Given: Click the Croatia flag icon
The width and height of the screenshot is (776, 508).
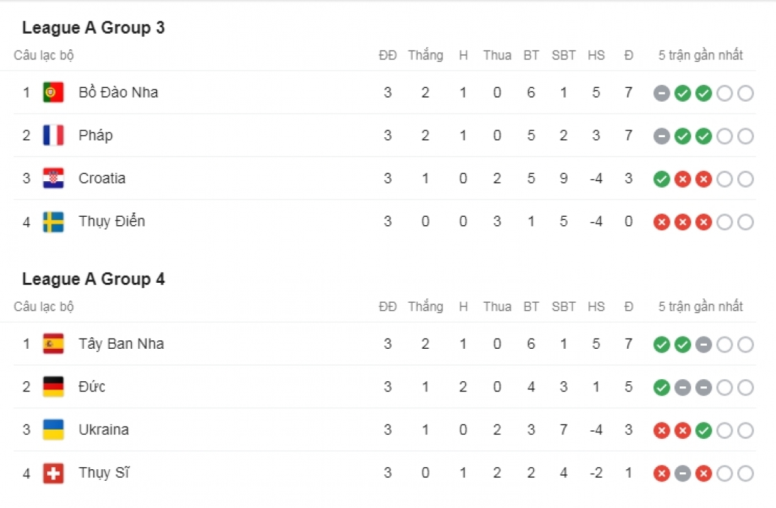Looking at the screenshot, I should point(53,179).
